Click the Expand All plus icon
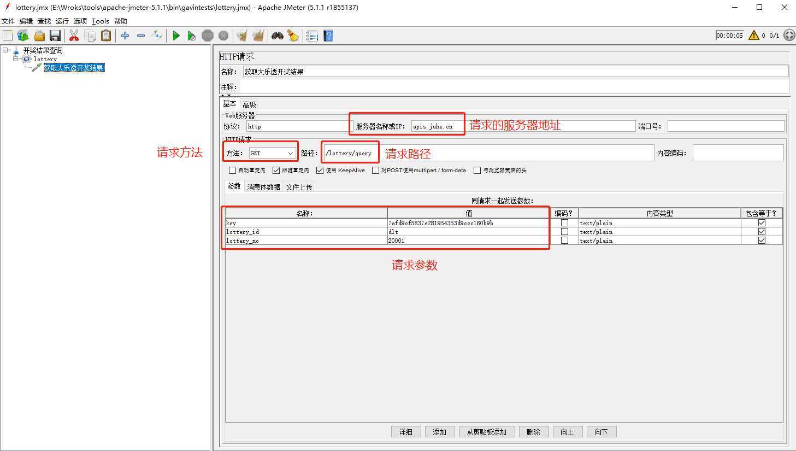 125,36
